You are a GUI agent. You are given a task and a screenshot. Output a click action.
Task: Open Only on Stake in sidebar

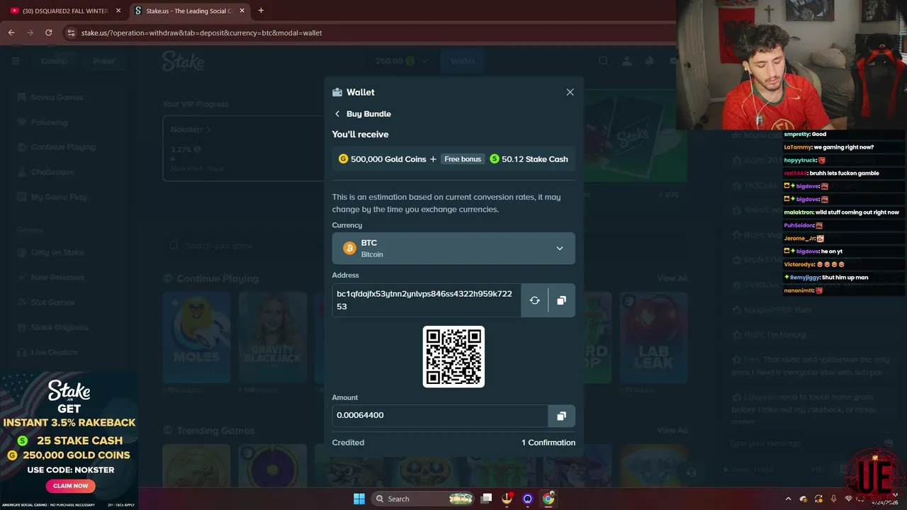(x=57, y=252)
